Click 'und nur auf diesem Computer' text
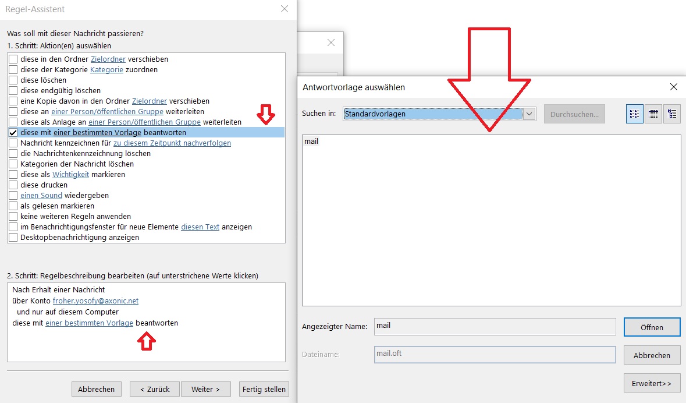 pos(68,312)
